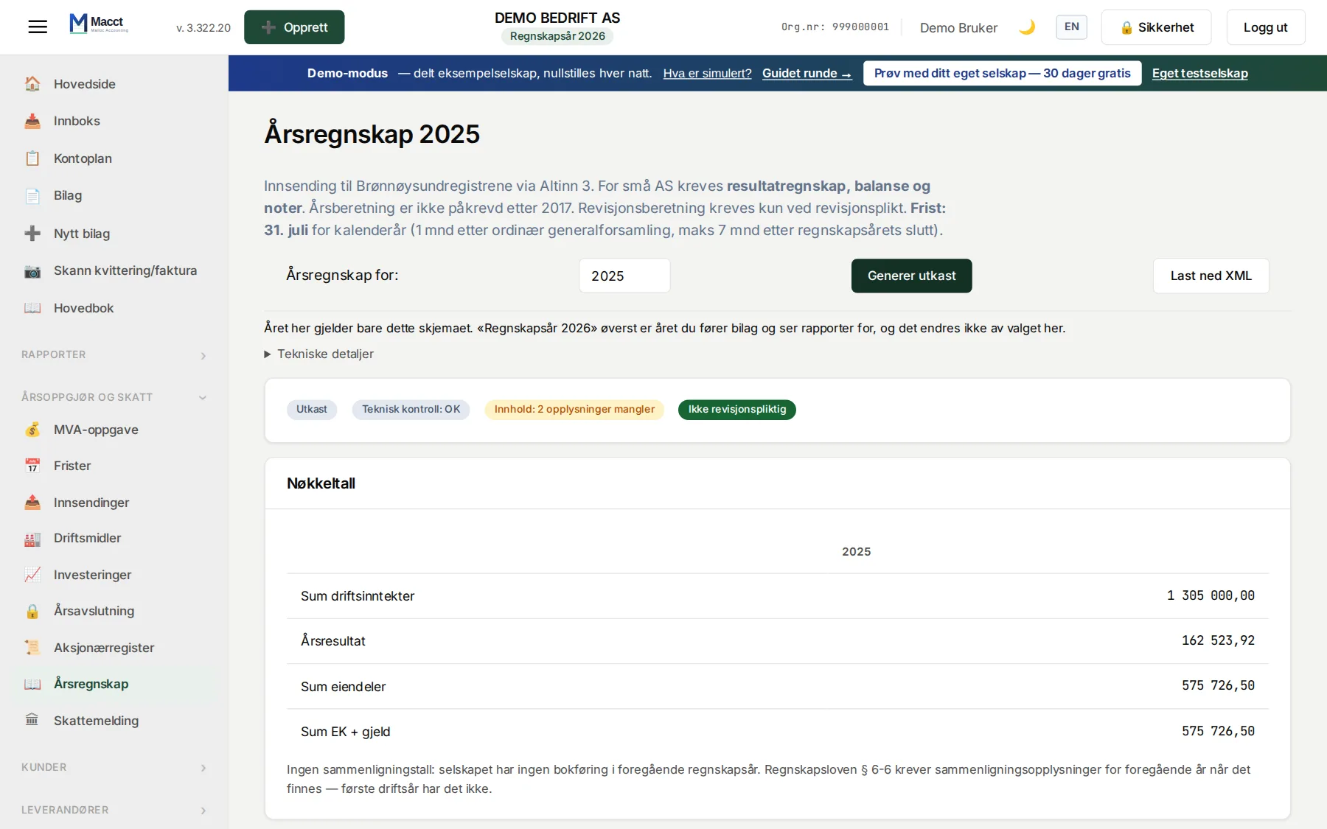Click the Opprett button
Viewport: 1327px width, 829px height.
pos(294,27)
